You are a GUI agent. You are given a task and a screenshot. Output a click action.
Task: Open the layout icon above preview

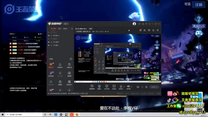pos(149,30)
